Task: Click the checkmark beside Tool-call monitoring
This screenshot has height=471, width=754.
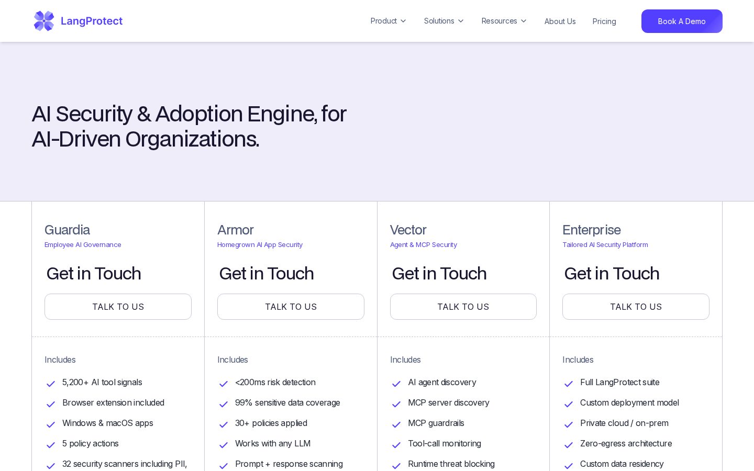Action: [x=396, y=445]
